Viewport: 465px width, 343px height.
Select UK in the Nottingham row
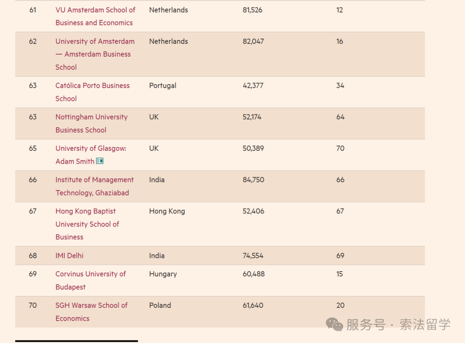154,117
